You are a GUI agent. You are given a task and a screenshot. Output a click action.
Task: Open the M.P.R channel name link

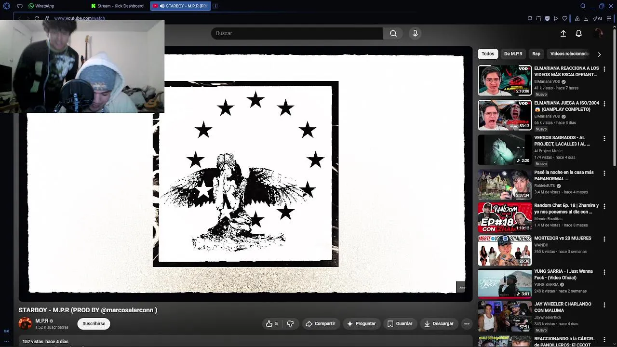pyautogui.click(x=42, y=321)
